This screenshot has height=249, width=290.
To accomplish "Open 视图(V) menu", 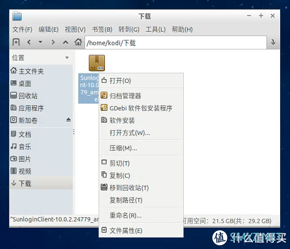I will point(75,29).
